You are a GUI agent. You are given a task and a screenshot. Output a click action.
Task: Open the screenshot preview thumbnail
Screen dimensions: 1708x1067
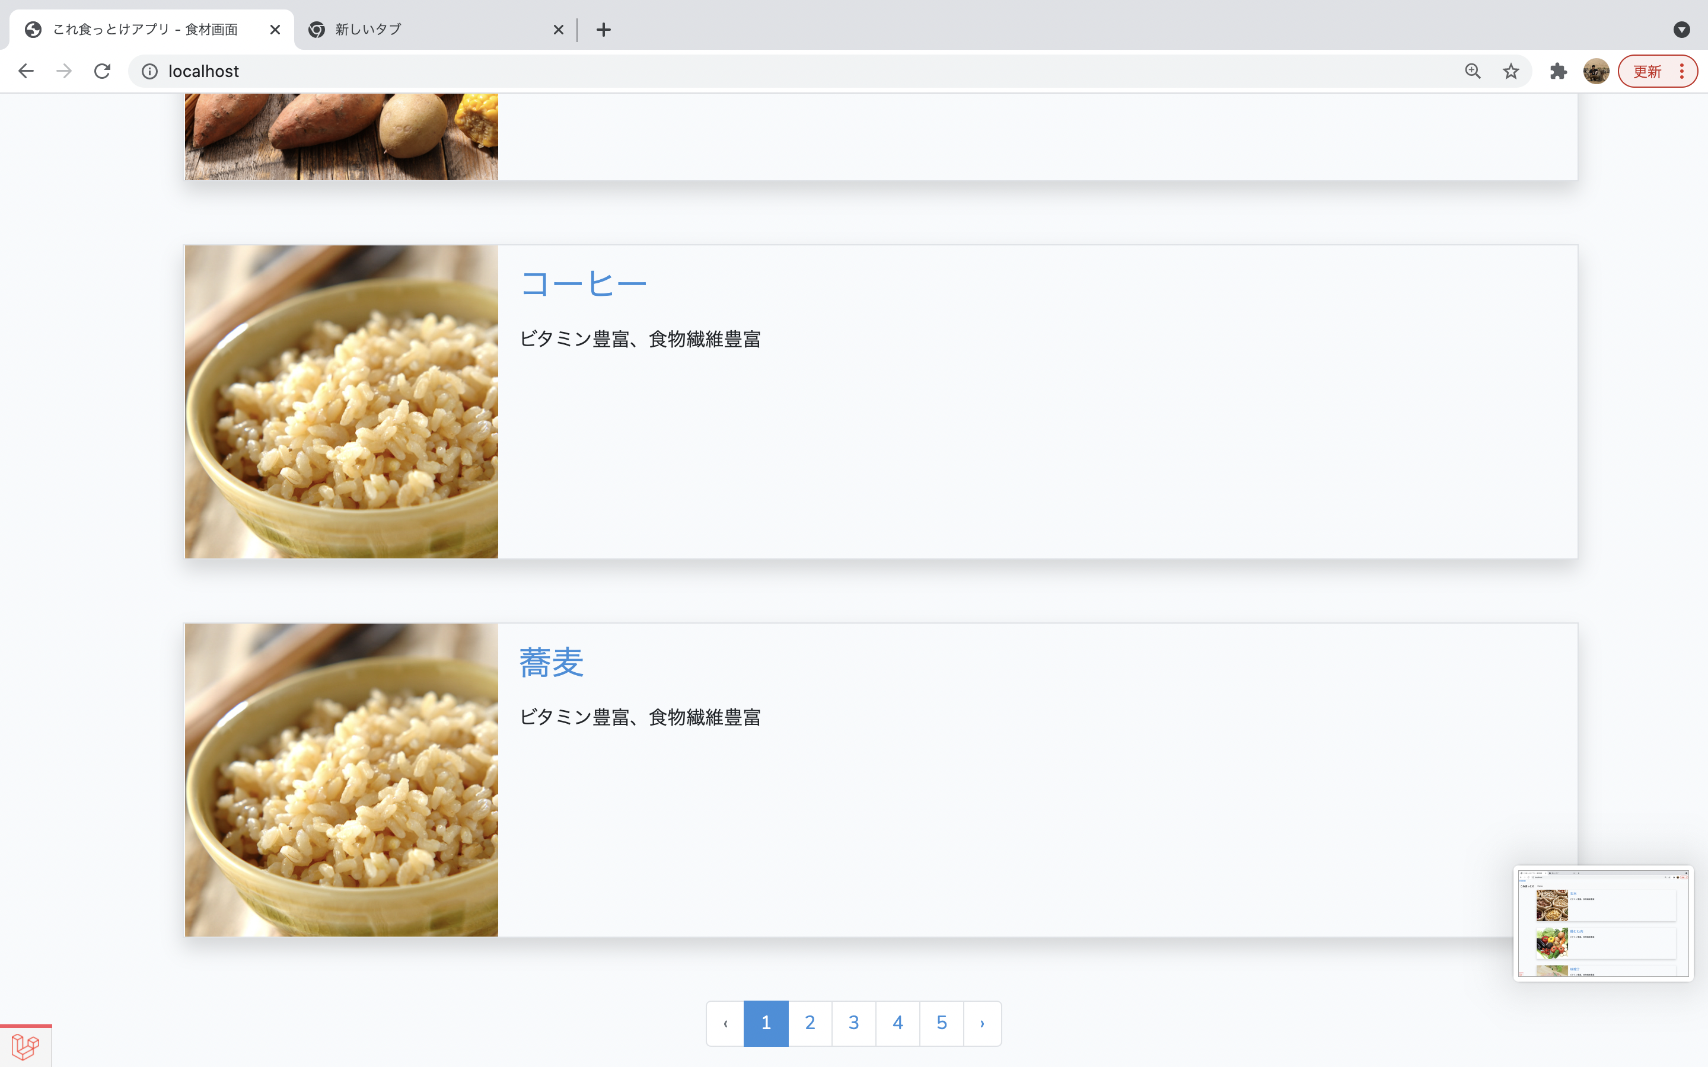tap(1604, 923)
